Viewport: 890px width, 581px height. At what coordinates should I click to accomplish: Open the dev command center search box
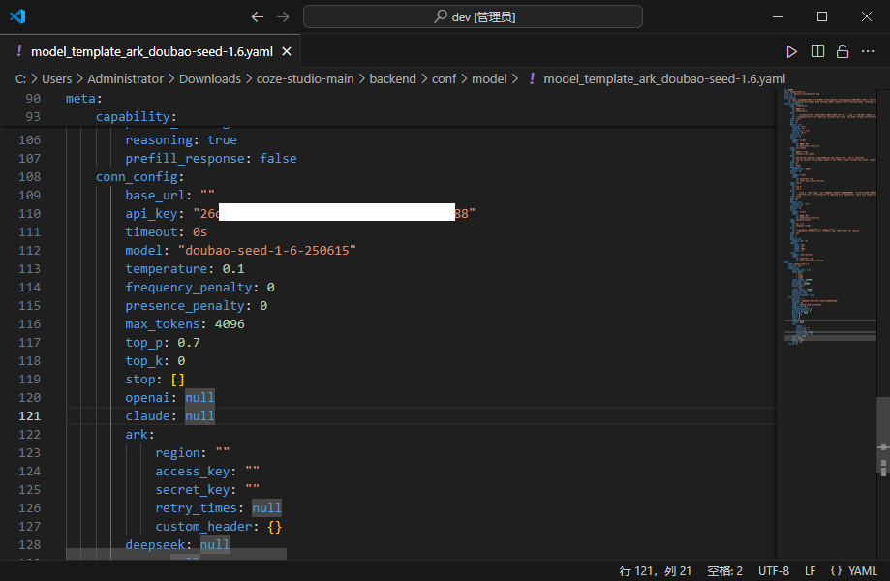tap(473, 16)
